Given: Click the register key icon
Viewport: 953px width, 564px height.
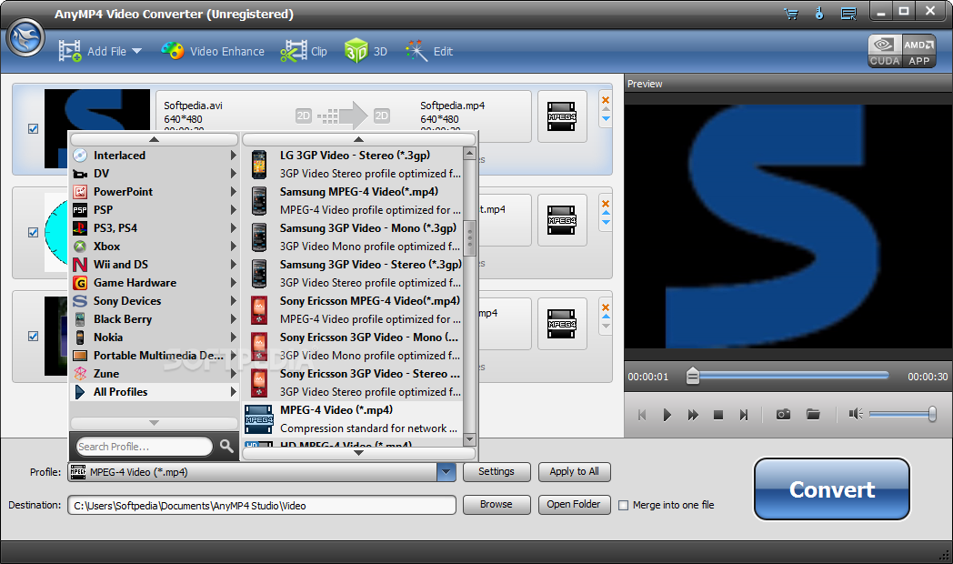Looking at the screenshot, I should (x=819, y=14).
